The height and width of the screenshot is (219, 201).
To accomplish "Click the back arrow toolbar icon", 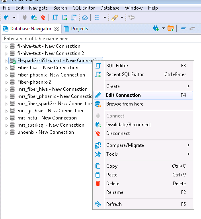I will (131, 18).
